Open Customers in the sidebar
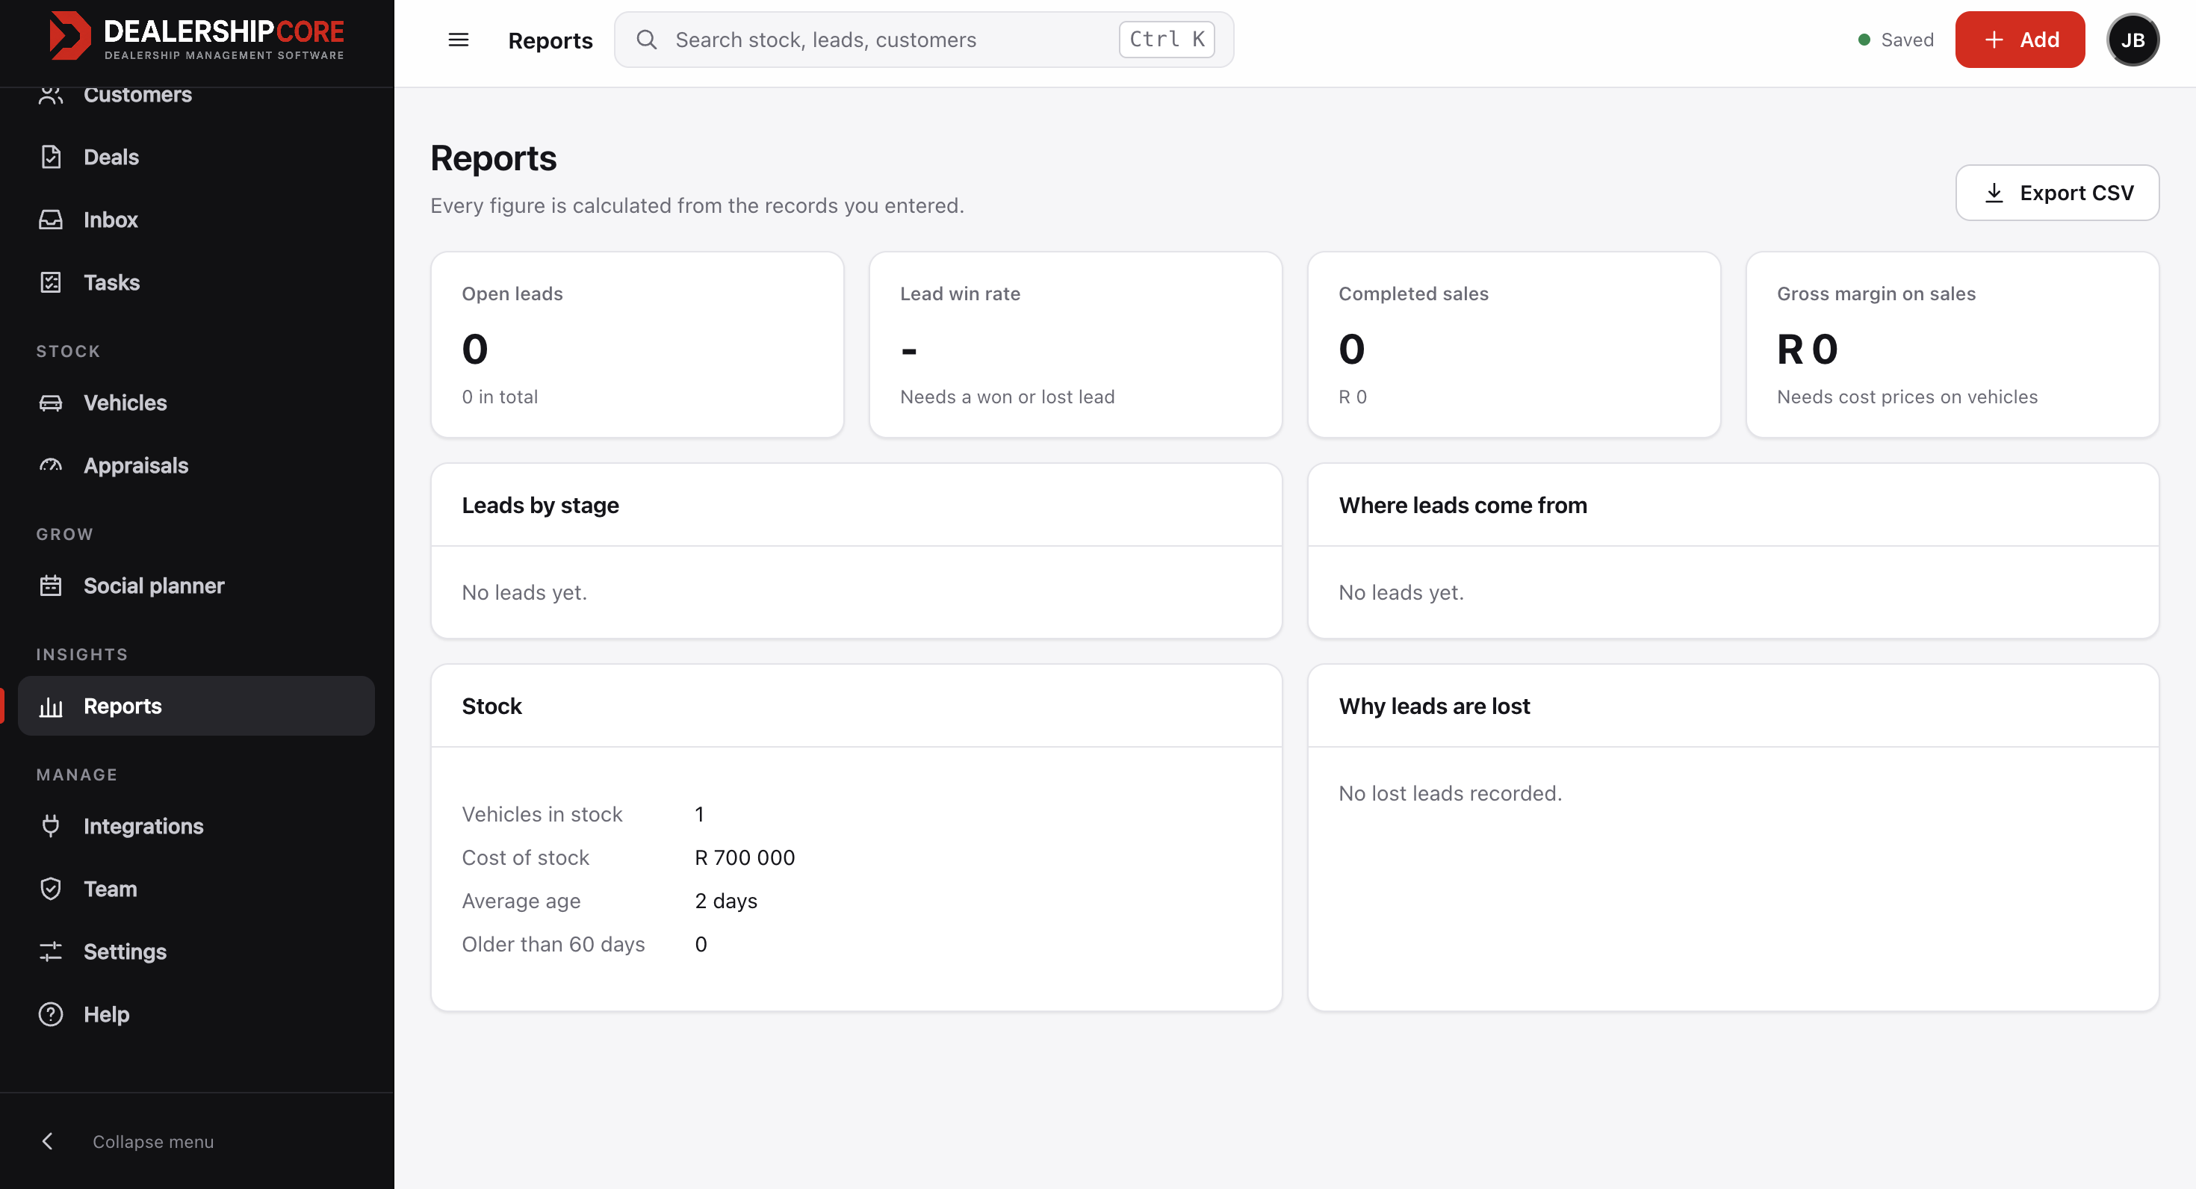This screenshot has height=1189, width=2196. click(x=197, y=95)
